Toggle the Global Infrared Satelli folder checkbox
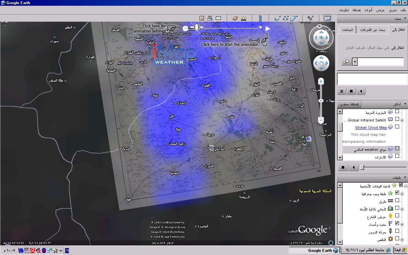 click(397, 119)
